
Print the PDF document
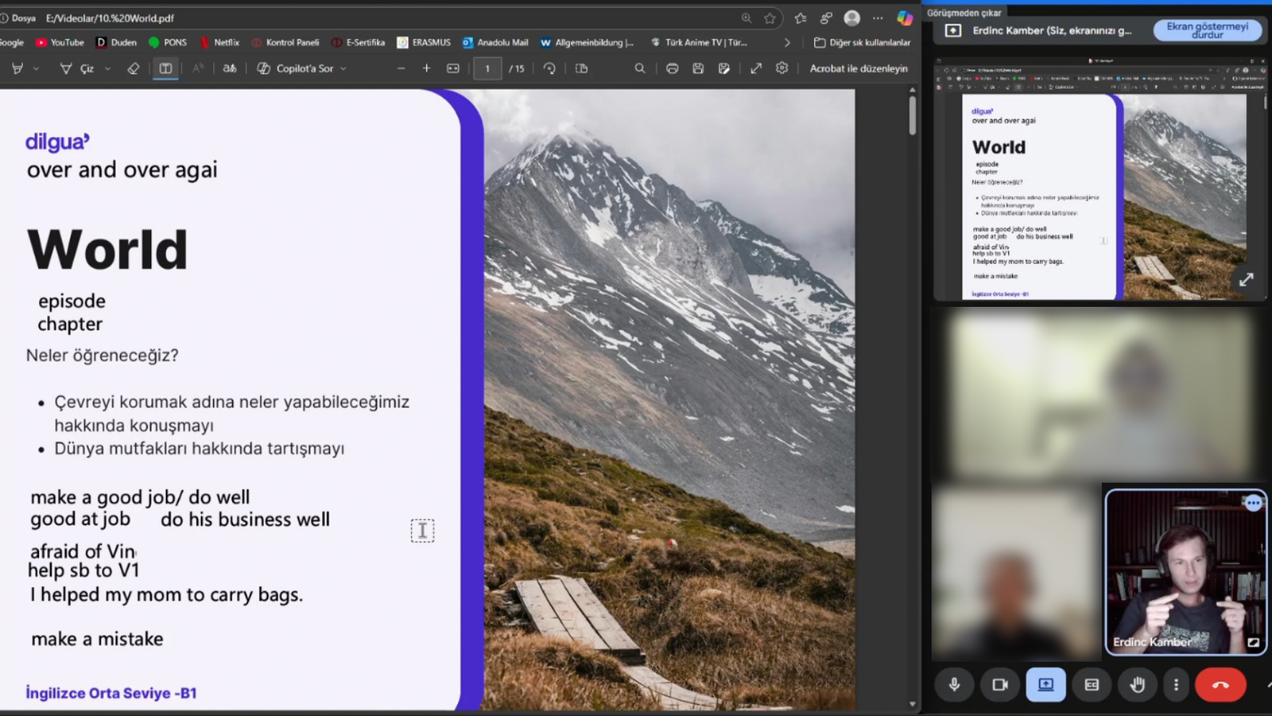tap(672, 68)
